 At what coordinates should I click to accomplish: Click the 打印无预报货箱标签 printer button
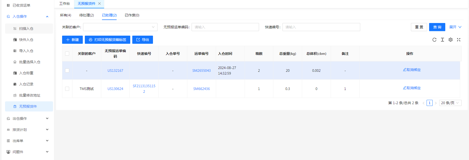pyautogui.click(x=107, y=40)
